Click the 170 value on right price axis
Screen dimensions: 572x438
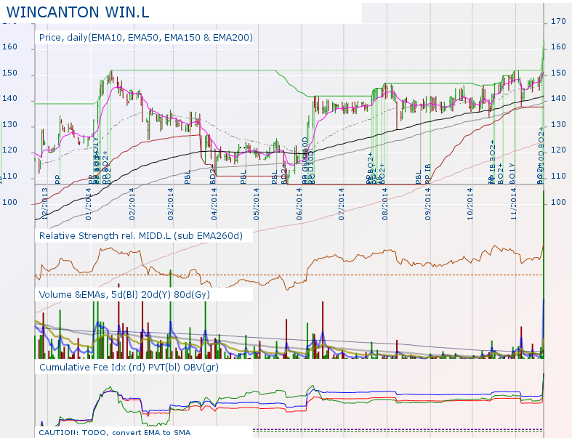558,22
